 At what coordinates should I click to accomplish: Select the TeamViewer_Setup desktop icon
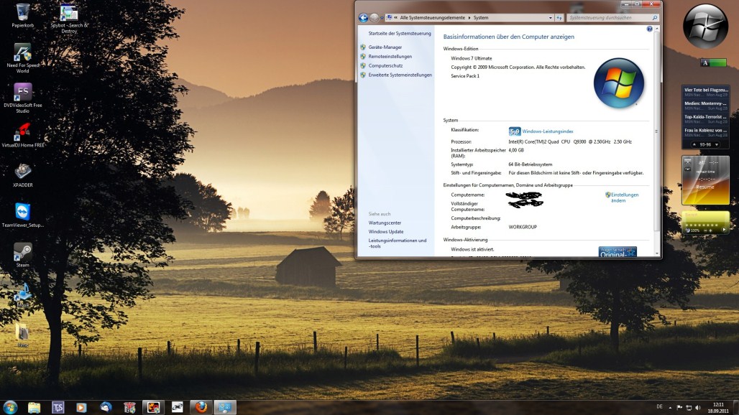click(x=23, y=212)
